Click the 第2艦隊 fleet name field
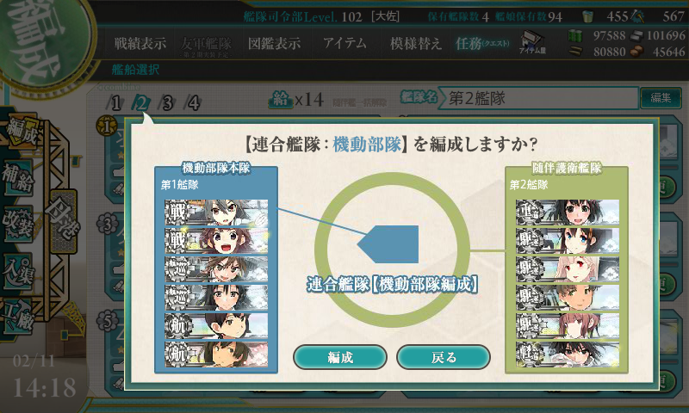 tap(538, 98)
